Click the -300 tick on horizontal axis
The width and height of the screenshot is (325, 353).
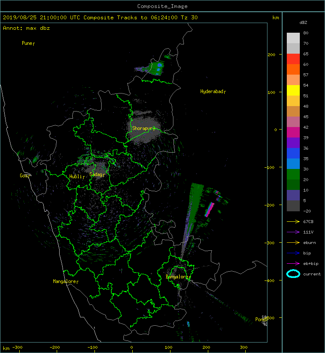(17, 348)
